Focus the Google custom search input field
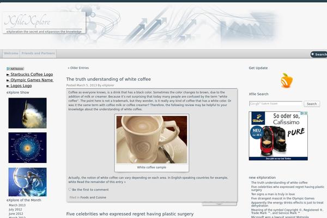The height and width of the screenshot is (218, 327). [x=276, y=104]
